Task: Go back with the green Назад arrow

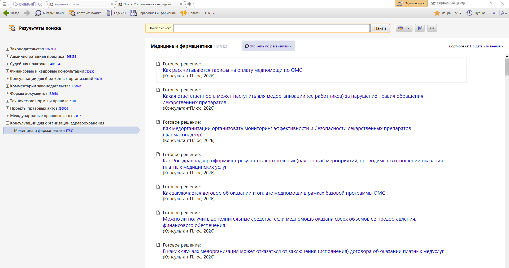Action: pyautogui.click(x=11, y=13)
